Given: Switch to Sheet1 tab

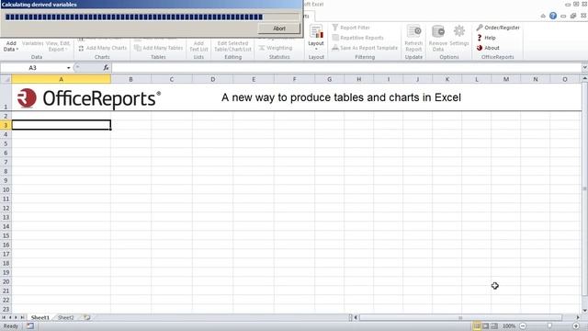Looking at the screenshot, I should (x=40, y=317).
